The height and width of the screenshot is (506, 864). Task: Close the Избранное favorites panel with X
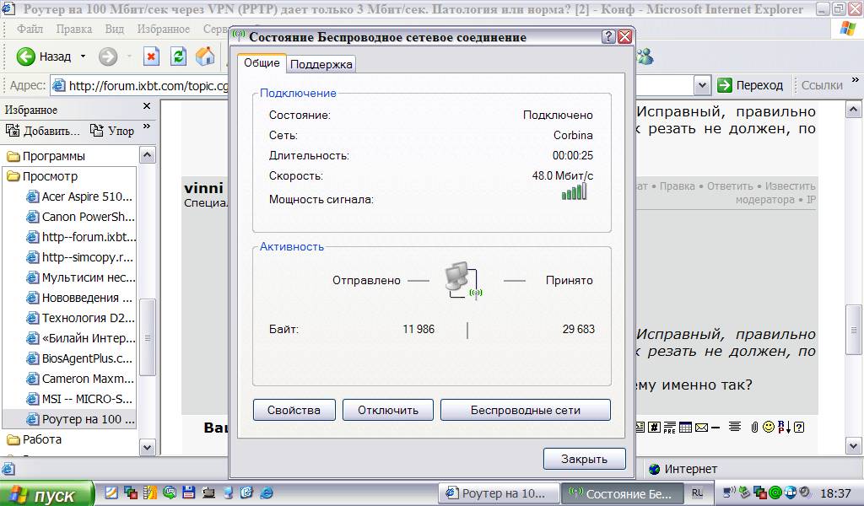click(x=146, y=107)
